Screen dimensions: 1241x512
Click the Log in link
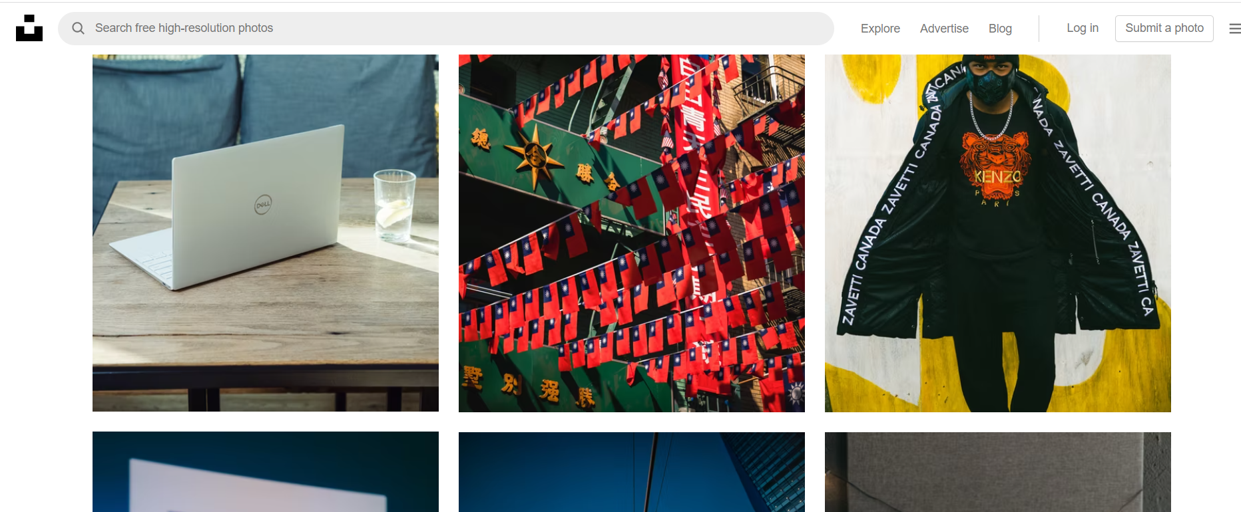(x=1083, y=28)
